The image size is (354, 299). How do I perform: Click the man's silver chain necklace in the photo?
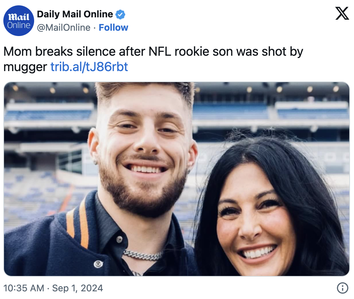click(142, 255)
